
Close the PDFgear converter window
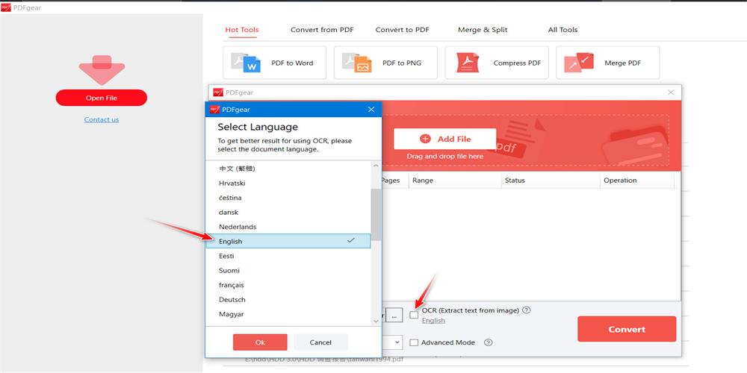[x=671, y=93]
